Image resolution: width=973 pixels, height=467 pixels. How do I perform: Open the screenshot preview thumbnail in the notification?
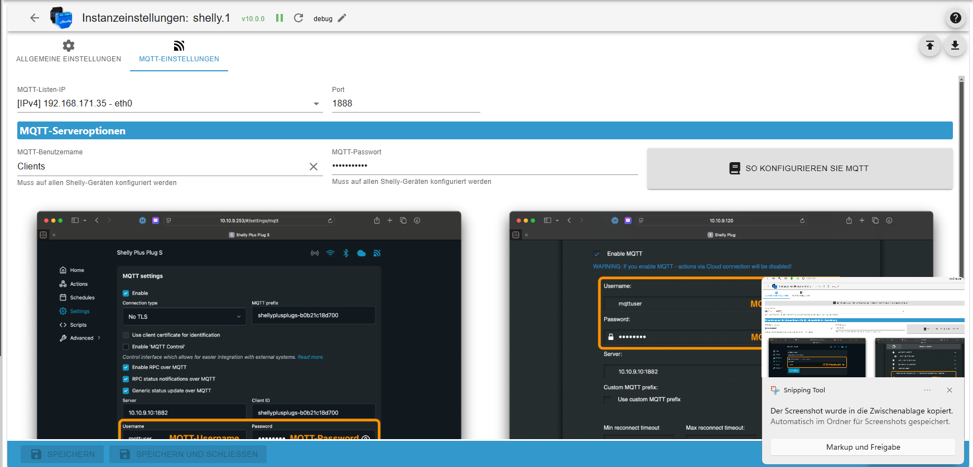pyautogui.click(x=863, y=327)
